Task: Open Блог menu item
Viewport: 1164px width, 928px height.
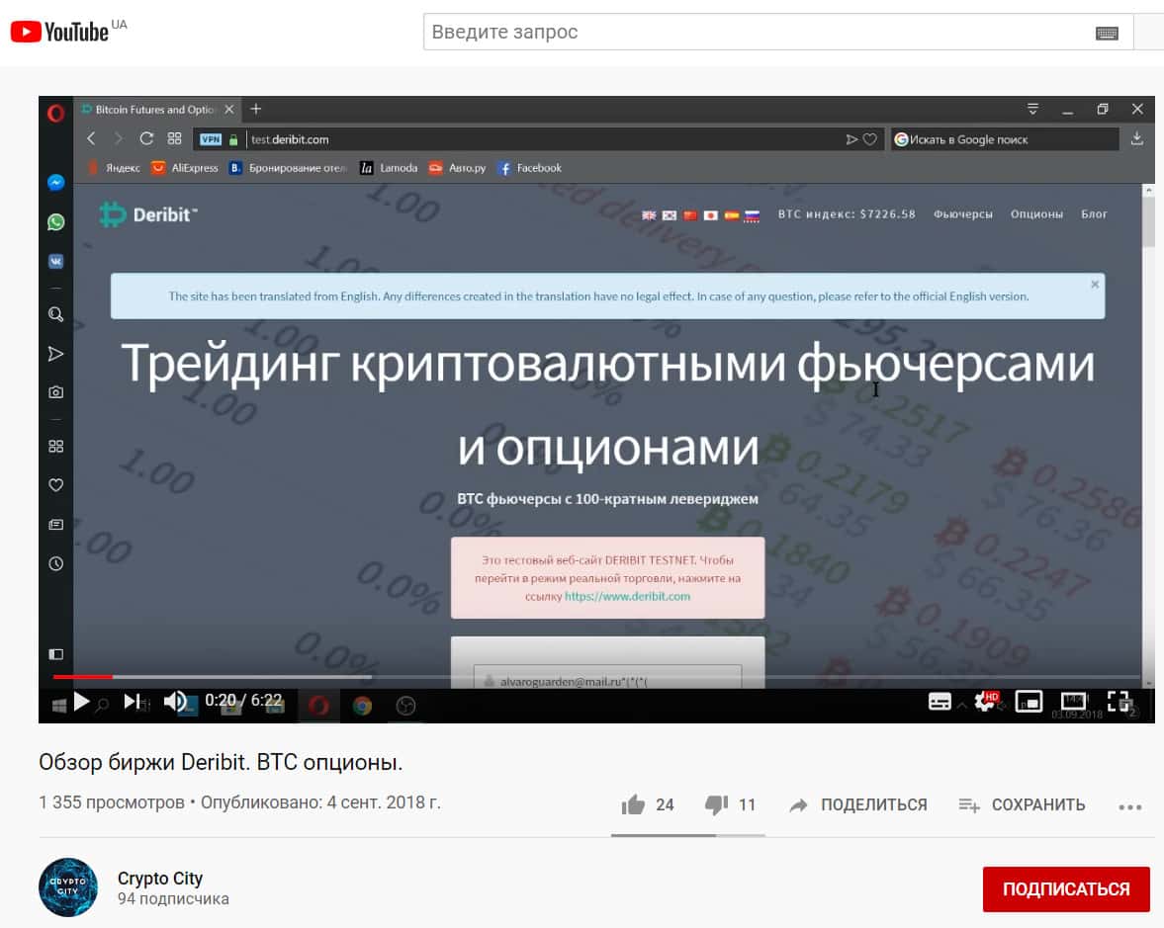Action: pyautogui.click(x=1094, y=214)
